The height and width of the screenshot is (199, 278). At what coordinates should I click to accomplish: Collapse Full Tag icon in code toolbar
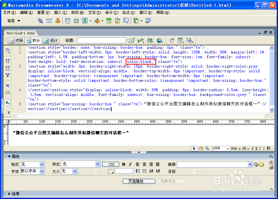8,61
